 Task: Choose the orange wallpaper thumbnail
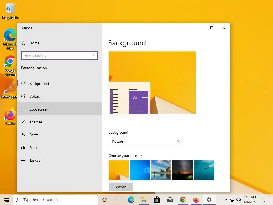pos(119,170)
